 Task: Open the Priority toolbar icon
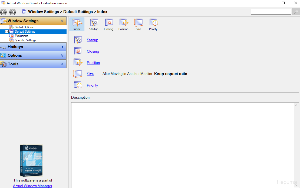[153, 25]
